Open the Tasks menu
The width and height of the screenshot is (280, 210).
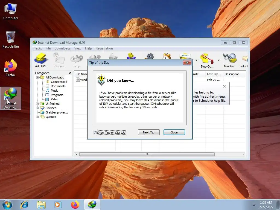[x=38, y=48]
